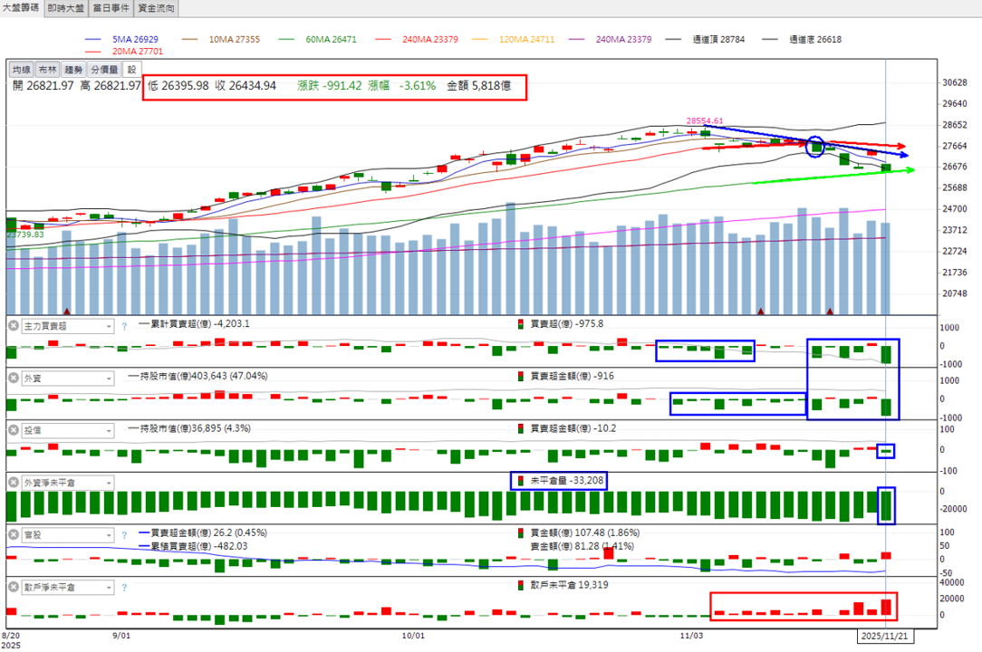Open the 官股 indicator dropdown
982x652 pixels.
click(x=68, y=535)
